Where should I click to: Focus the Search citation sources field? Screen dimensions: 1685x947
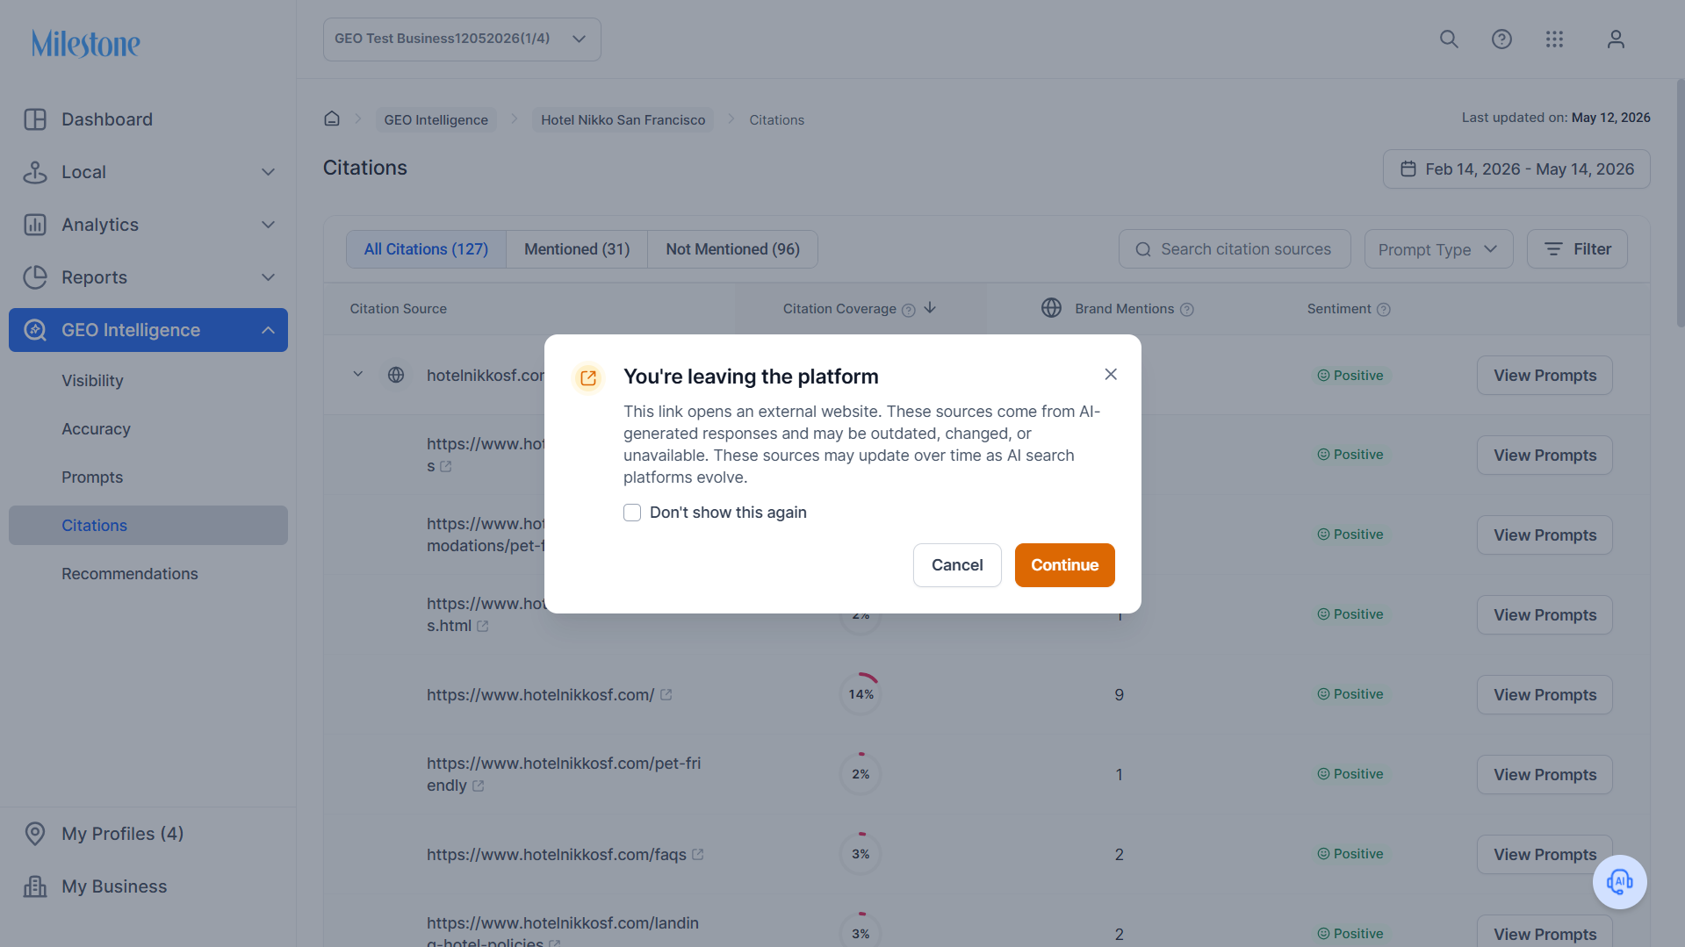click(x=1235, y=249)
